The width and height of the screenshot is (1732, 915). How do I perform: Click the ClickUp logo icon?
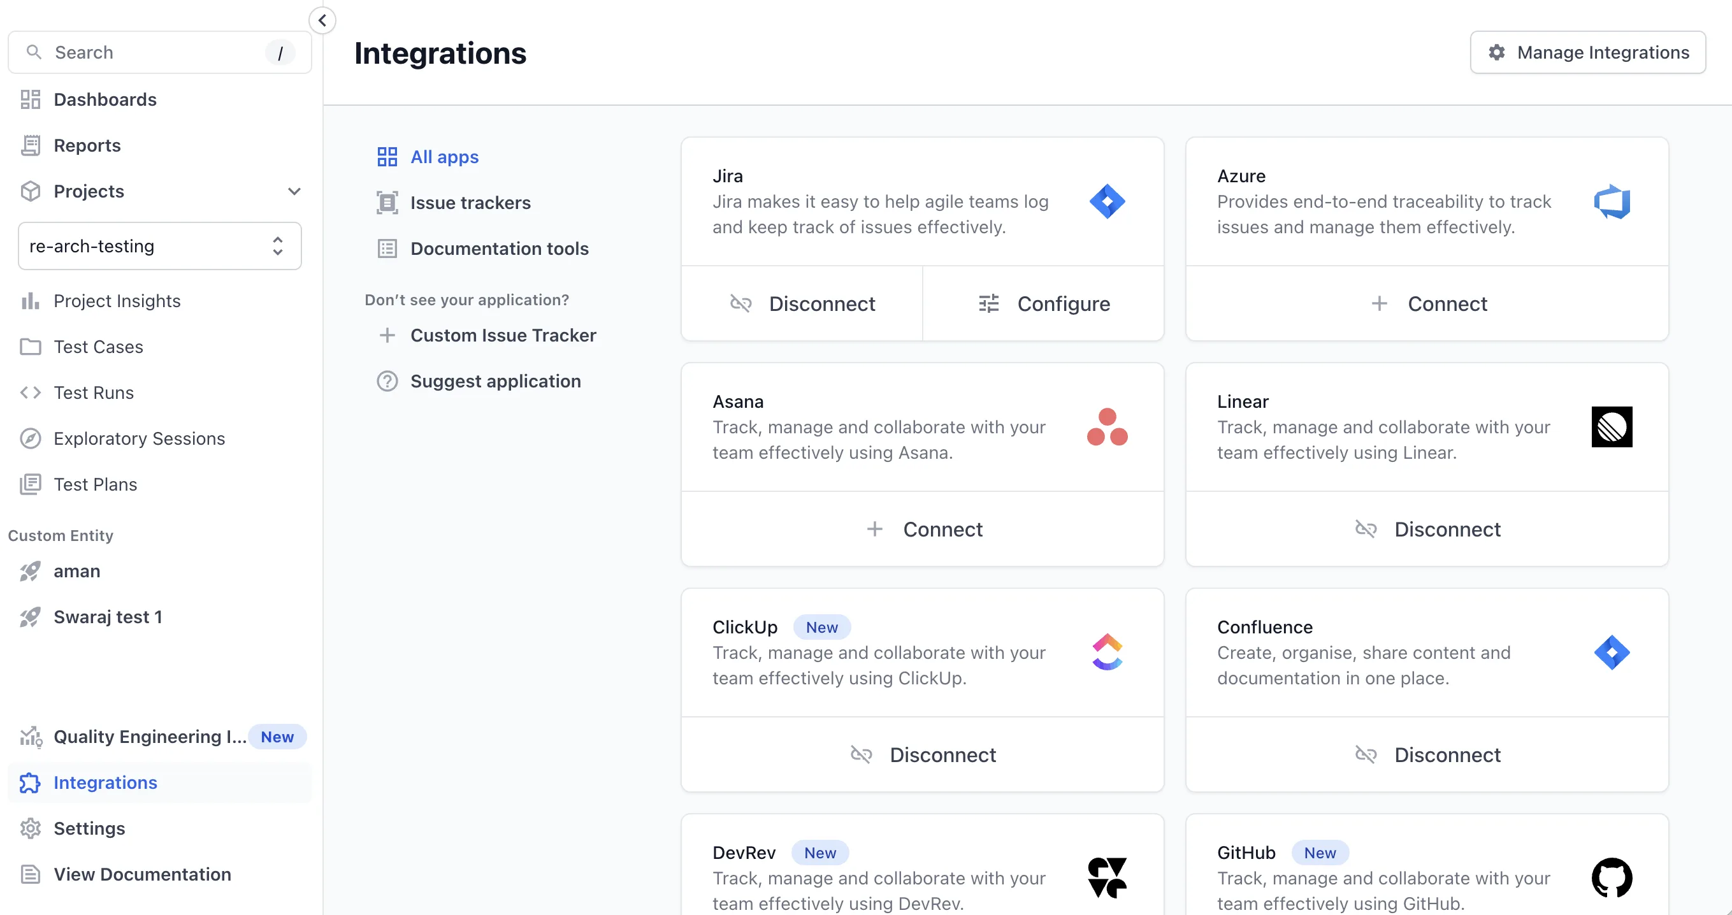click(x=1107, y=651)
